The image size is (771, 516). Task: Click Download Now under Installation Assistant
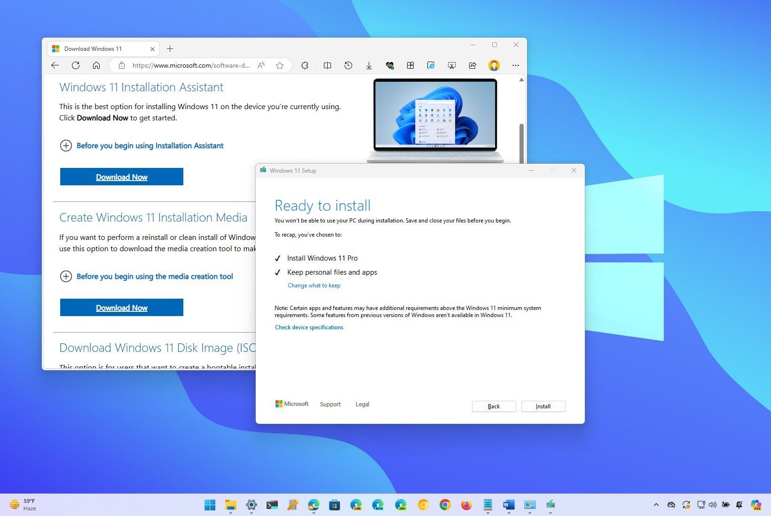click(x=121, y=176)
